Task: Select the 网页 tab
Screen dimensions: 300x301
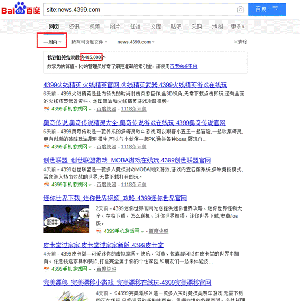Action: pyautogui.click(x=54, y=27)
